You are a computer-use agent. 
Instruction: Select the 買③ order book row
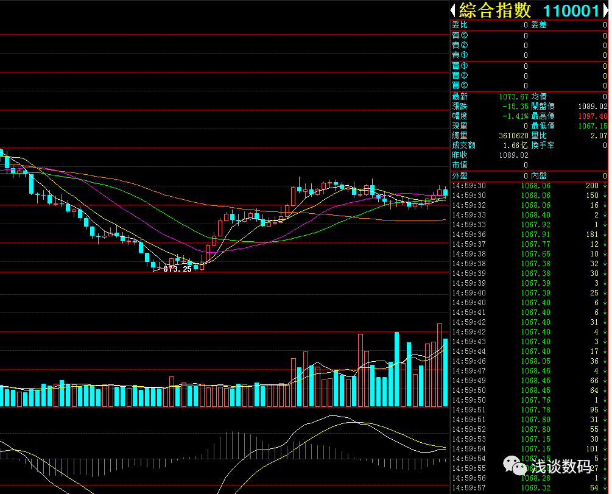529,85
